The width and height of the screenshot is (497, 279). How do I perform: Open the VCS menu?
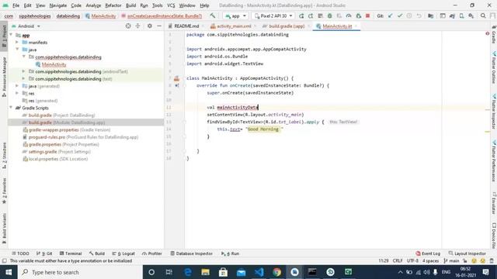pyautogui.click(x=171, y=5)
